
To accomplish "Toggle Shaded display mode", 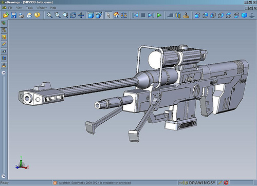I will coord(91,15).
